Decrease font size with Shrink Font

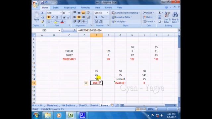pyautogui.click(x=68, y=17)
